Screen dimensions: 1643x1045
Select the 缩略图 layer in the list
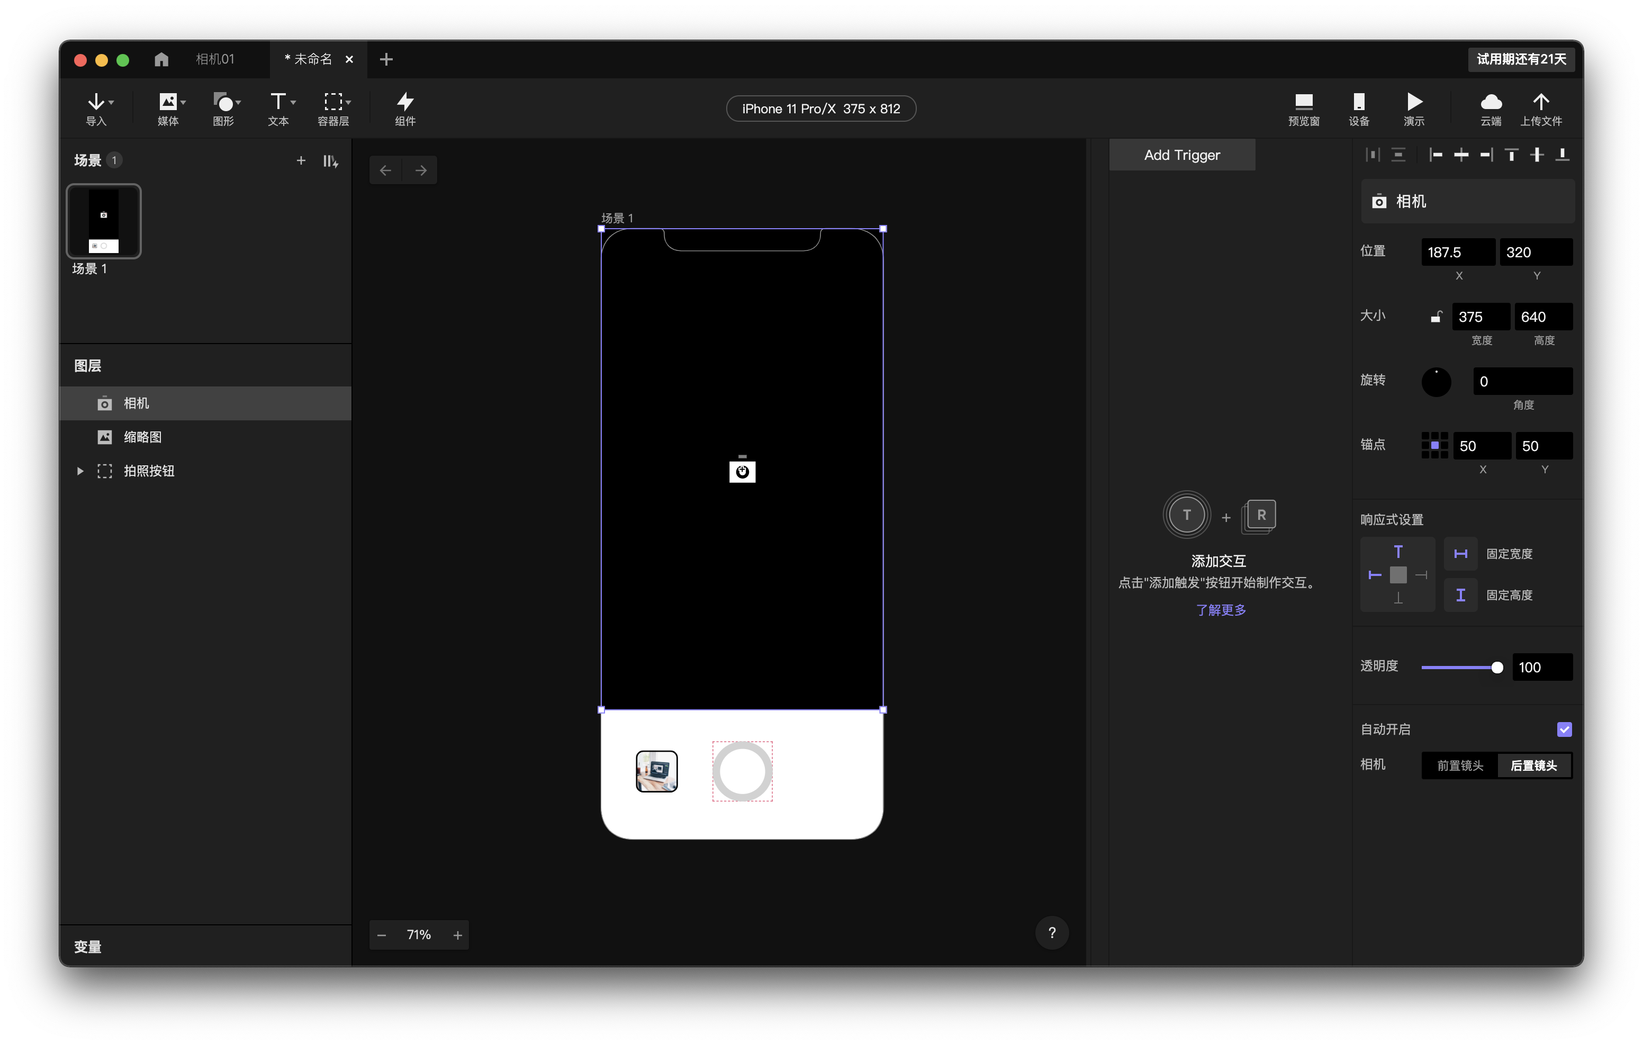pos(142,437)
